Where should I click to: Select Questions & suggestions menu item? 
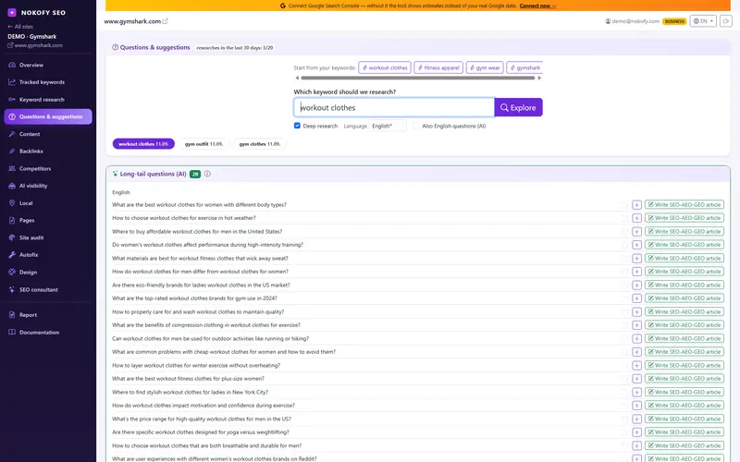(48, 117)
